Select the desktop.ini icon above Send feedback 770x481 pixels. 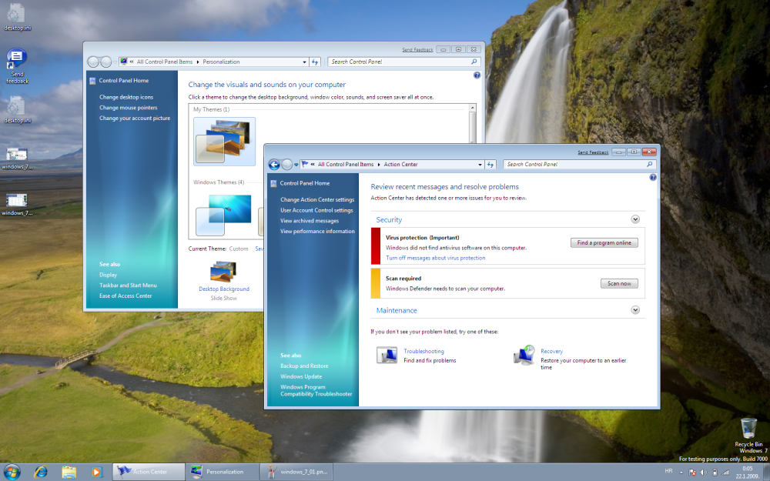[17, 17]
